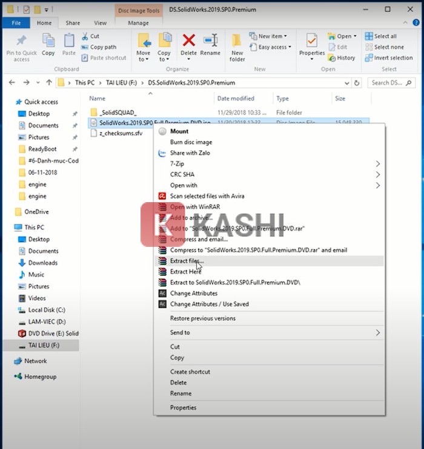
Task: Open Network in navigation pane
Action: point(35,361)
